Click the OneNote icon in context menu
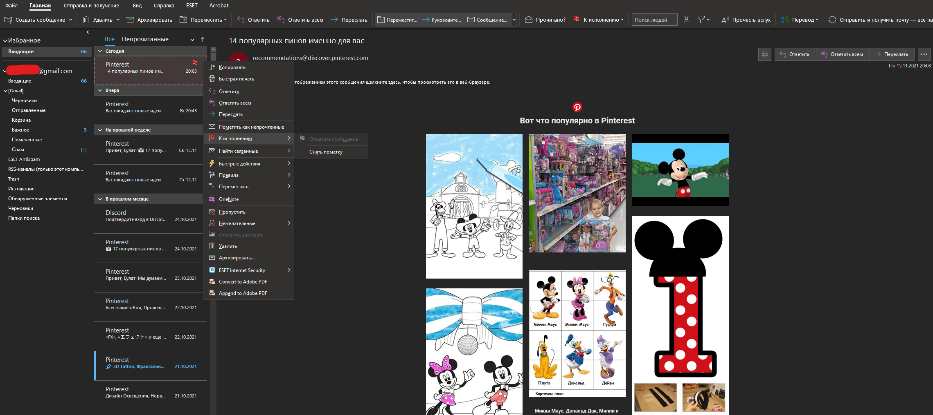 pos(212,199)
